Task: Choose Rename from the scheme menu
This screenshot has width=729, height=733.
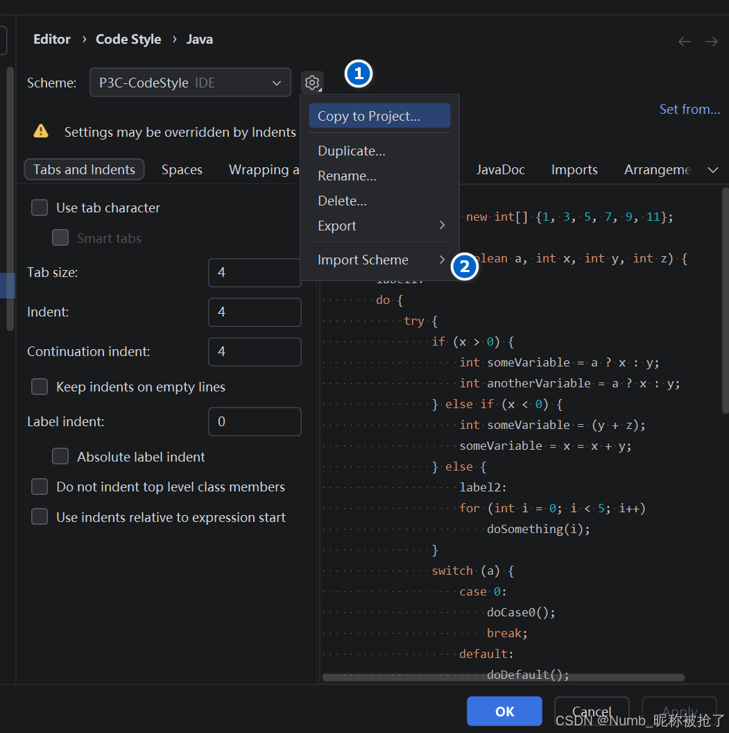Action: 379,176
